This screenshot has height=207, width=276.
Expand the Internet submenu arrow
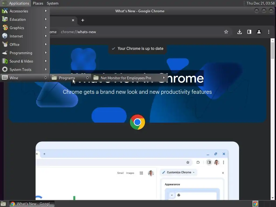tap(46, 36)
